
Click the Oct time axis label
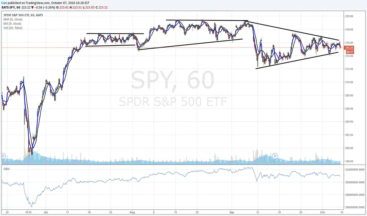(323, 212)
